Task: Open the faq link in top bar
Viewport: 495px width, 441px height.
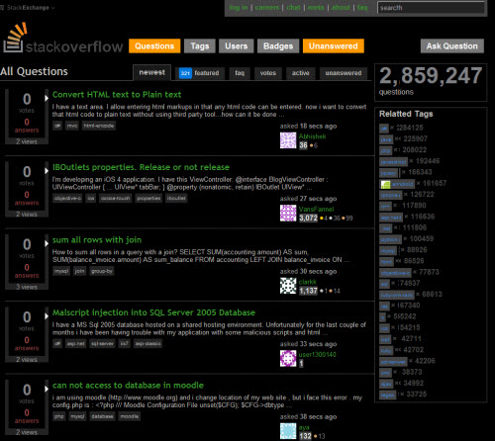Action: coord(362,7)
